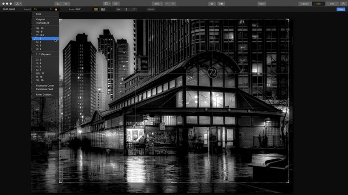This screenshot has width=348, height=195.
Task: Select the 3 : 2 ratio
Action: [x=46, y=49]
